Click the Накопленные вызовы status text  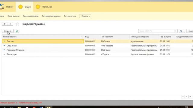(x=30, y=103)
